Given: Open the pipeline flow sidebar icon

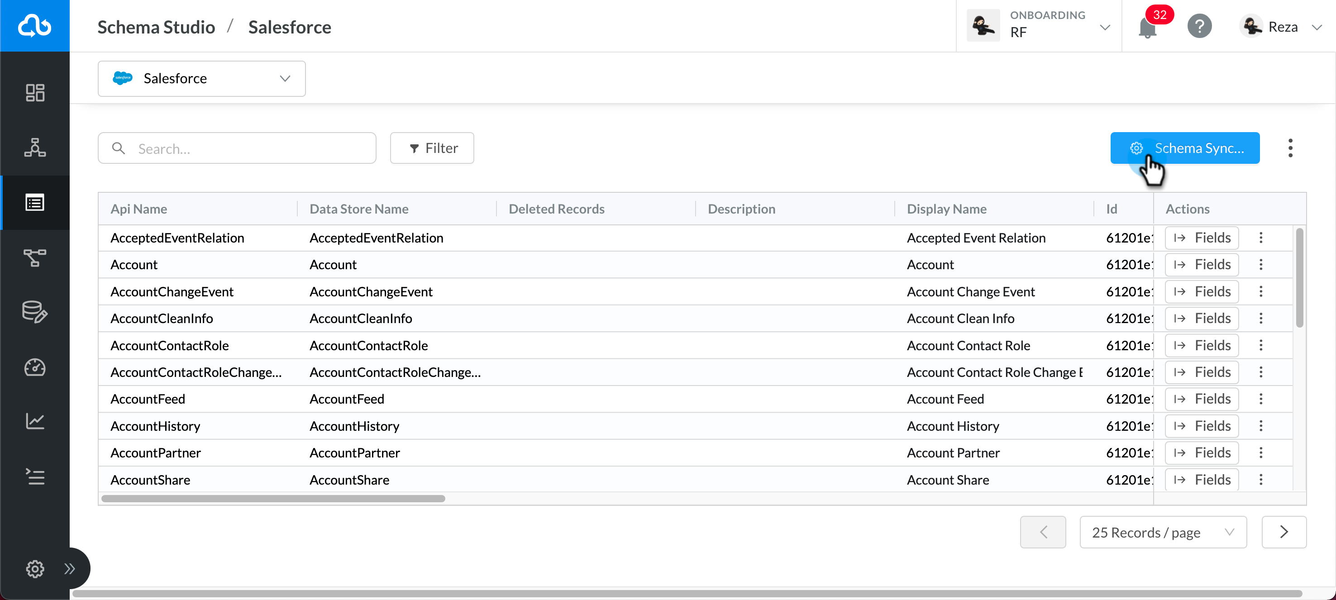Looking at the screenshot, I should coord(35,257).
